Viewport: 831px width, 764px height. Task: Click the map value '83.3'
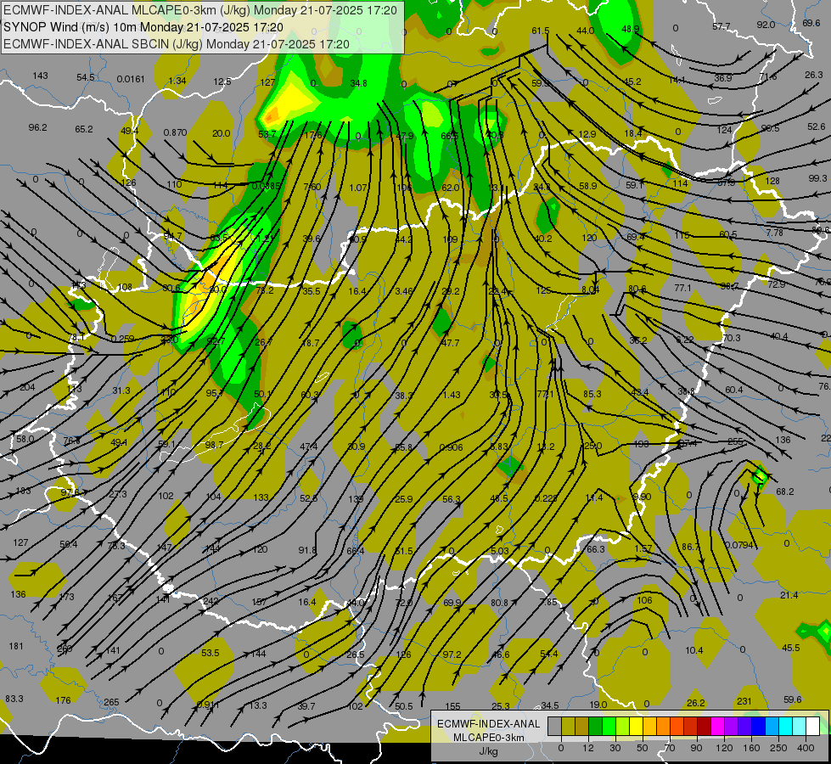(14, 699)
